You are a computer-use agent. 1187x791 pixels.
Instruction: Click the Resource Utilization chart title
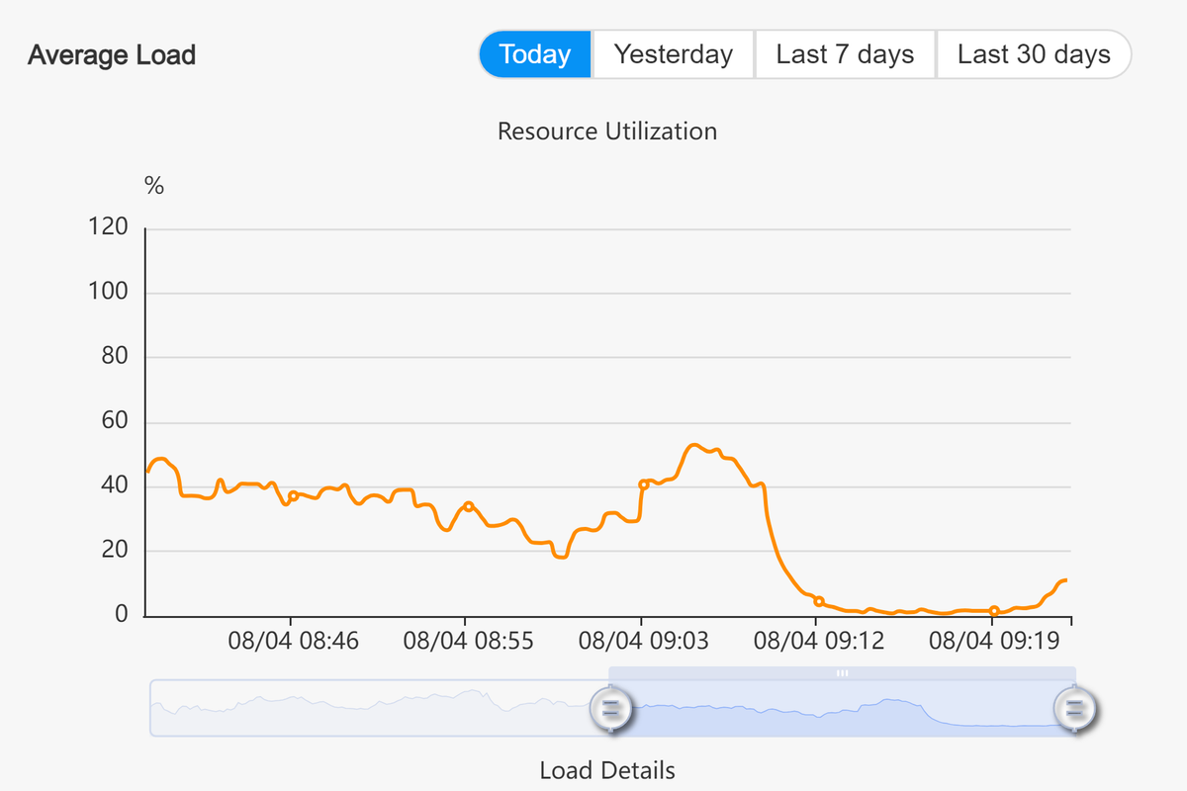click(607, 132)
